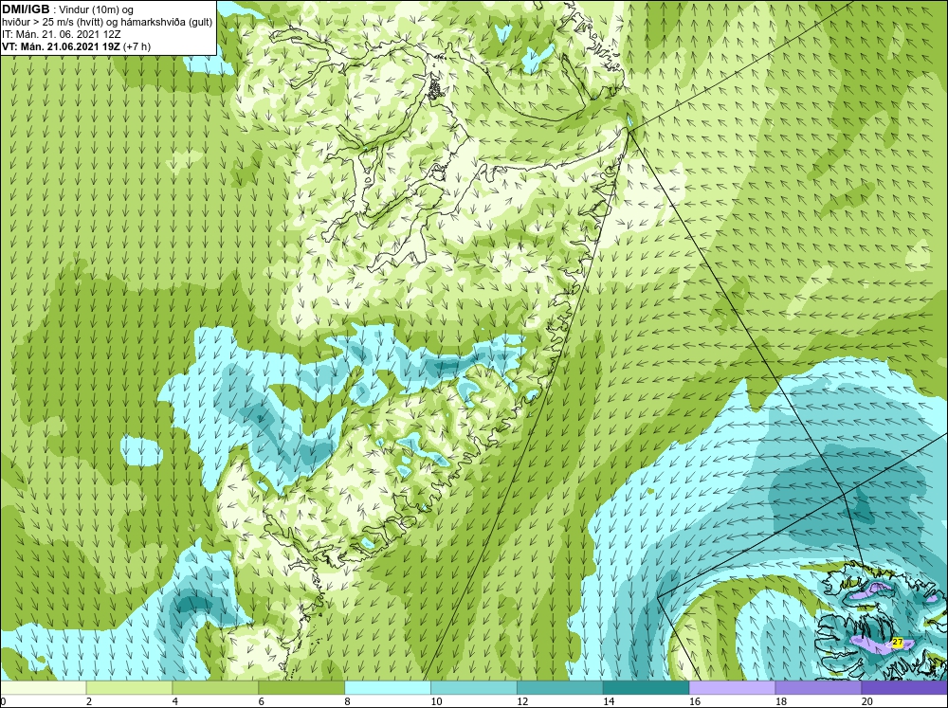The height and width of the screenshot is (708, 948).
Task: Click the scale label 12
Action: [x=522, y=701]
